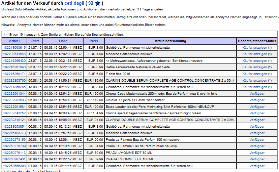This screenshot has height=172, width=279.
Task: Open item number 182216266430
Action: [14, 61]
